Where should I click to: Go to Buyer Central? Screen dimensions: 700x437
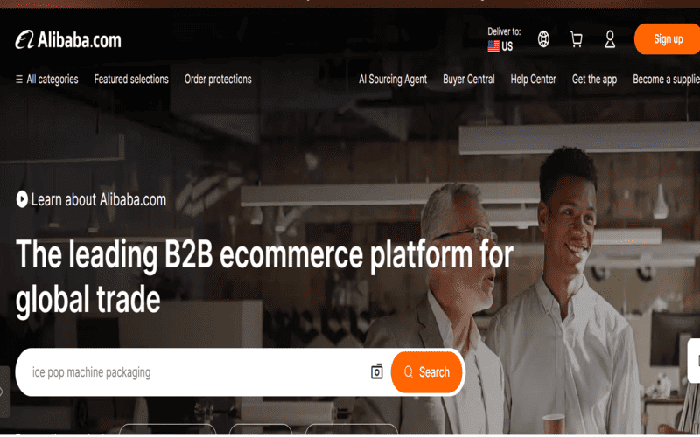pyautogui.click(x=469, y=80)
